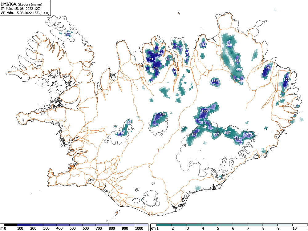Select the 309 visibility label

tap(242, 81)
